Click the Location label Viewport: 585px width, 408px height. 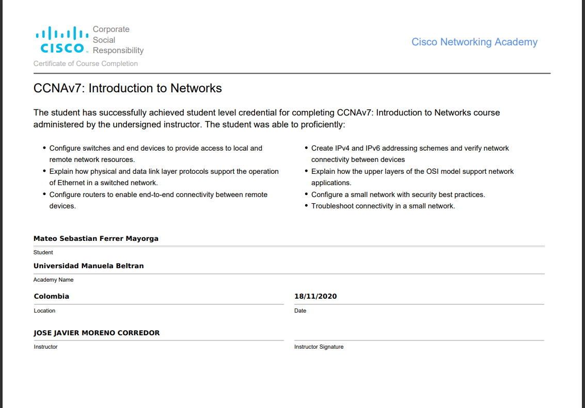click(44, 311)
